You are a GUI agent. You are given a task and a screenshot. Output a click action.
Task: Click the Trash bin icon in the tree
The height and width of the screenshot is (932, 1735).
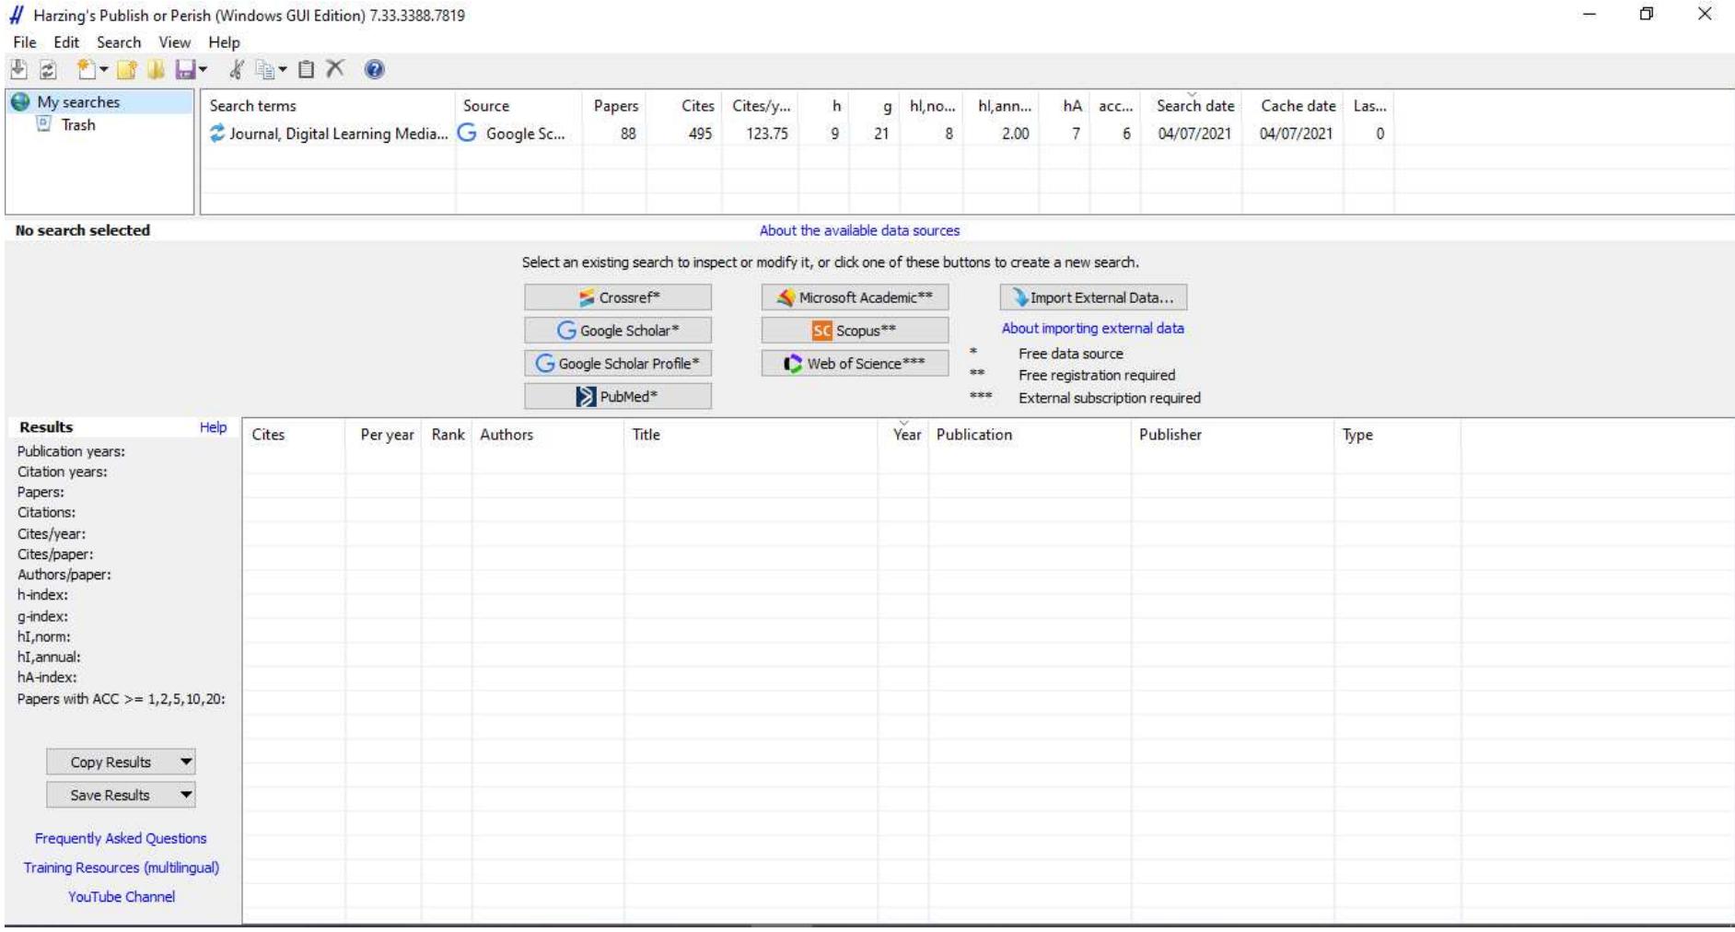[x=43, y=124]
